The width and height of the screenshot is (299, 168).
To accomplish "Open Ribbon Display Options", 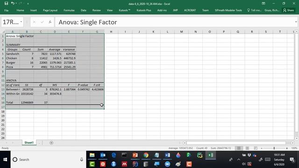I will point(263,3).
